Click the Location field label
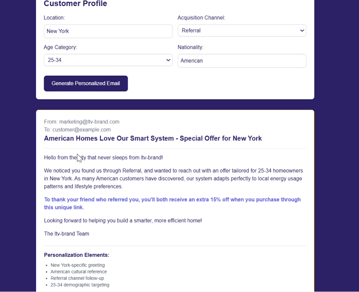Screen dimensions: 359x292 point(54,18)
